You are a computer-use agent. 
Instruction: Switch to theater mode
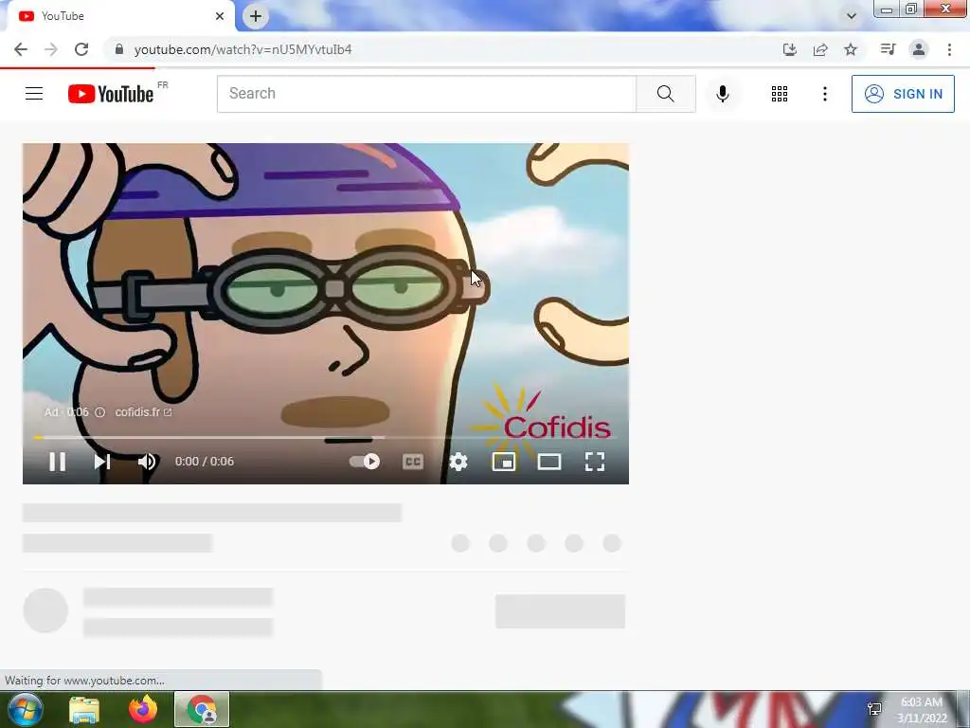tap(549, 462)
